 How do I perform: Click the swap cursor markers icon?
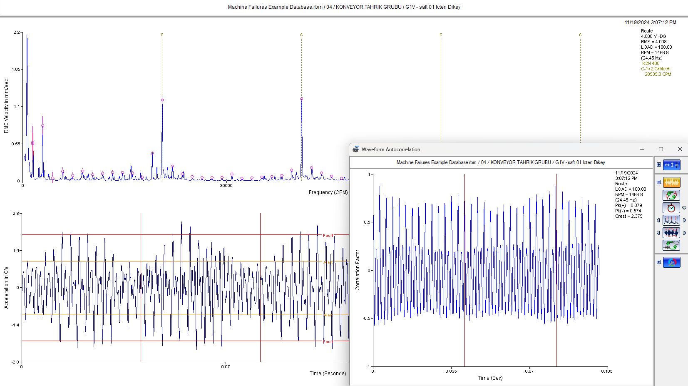671,195
